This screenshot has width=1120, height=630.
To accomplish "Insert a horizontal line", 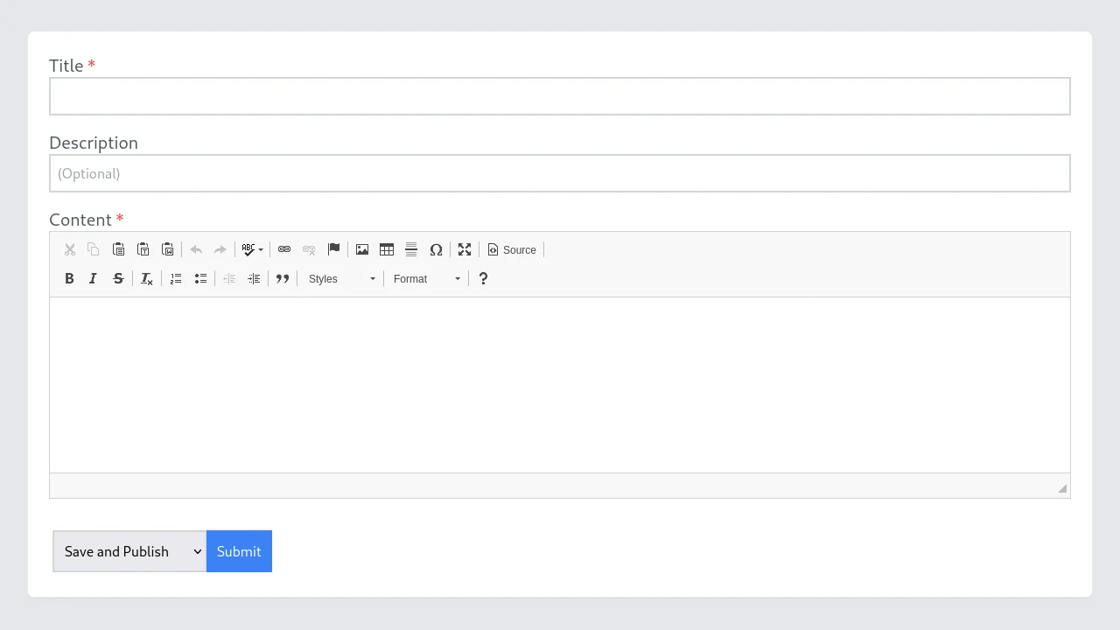I will [x=411, y=249].
